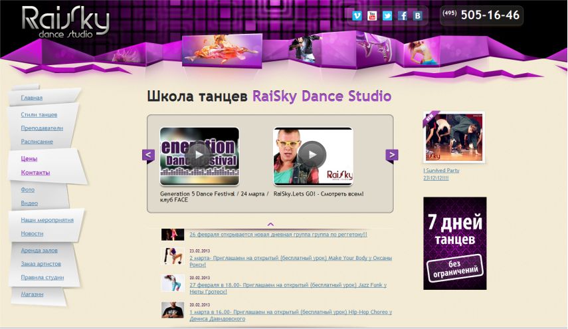Click the phone number 505-16-46
Viewport: 568px width, 329px height.
pyautogui.click(x=490, y=15)
